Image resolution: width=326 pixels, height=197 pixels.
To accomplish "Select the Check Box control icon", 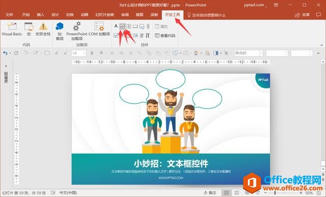I will [x=116, y=36].
